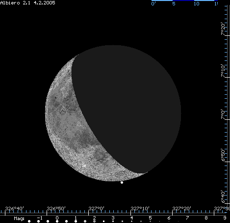
Task: Click the 326°50' longitude axis label
Action: click(x=56, y=208)
